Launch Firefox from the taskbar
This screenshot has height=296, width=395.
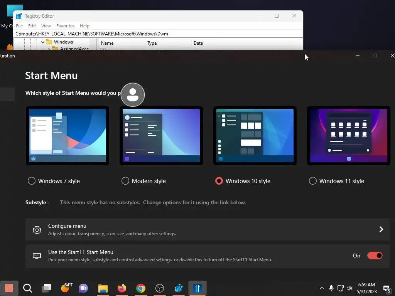tap(122, 288)
